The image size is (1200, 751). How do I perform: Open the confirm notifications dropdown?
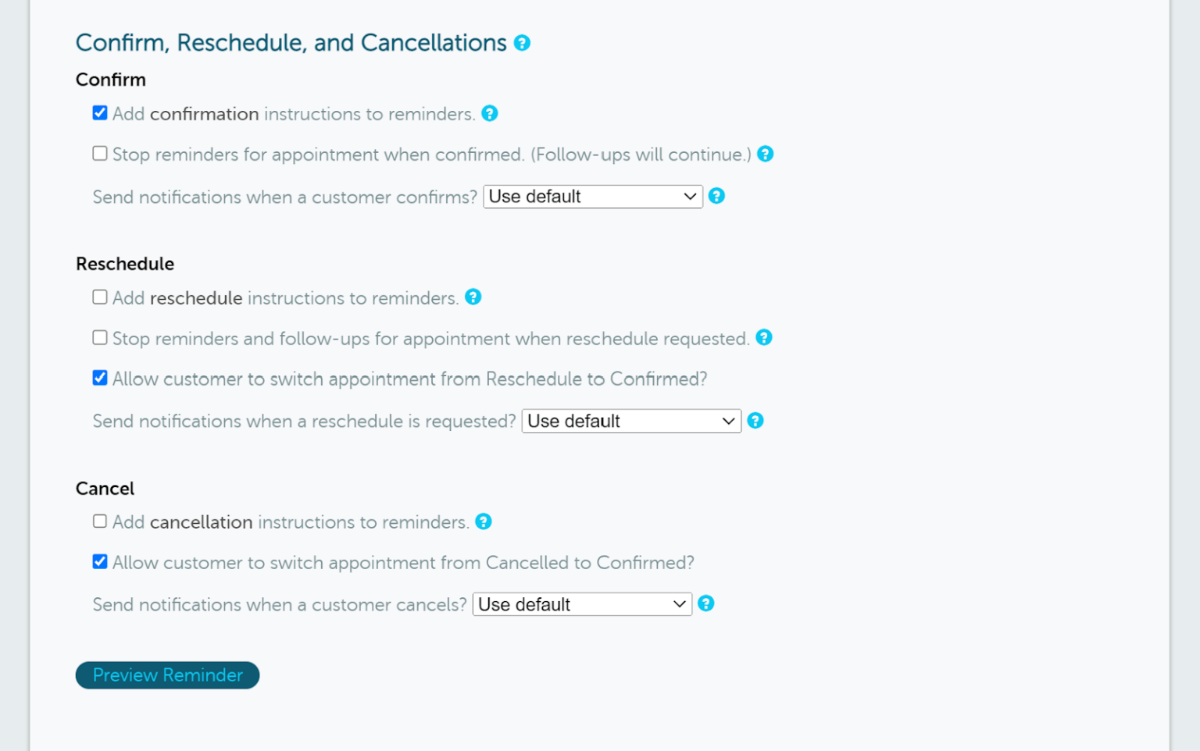click(591, 196)
